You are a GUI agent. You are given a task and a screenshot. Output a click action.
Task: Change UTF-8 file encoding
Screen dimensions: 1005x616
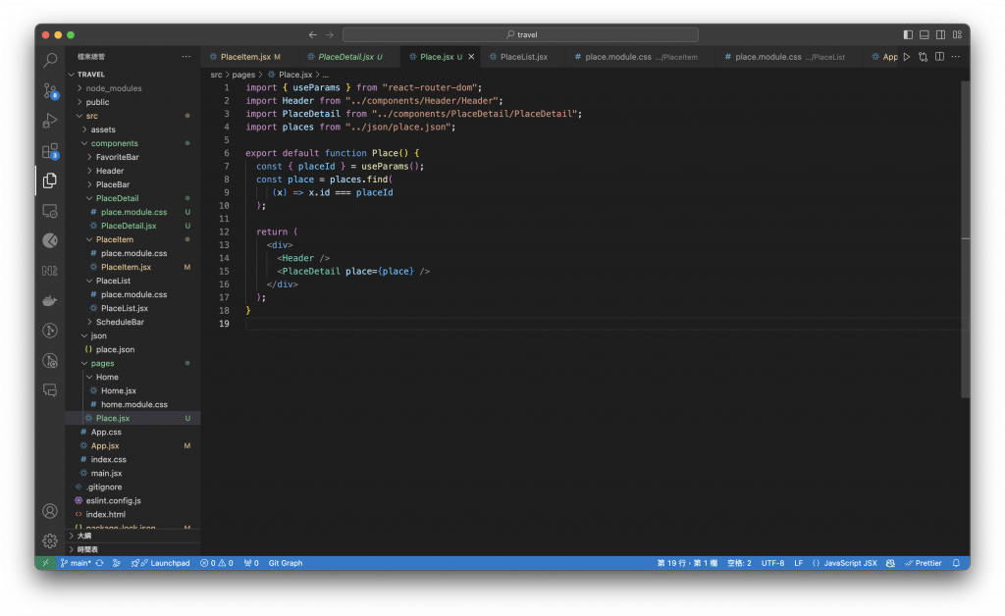(x=772, y=563)
